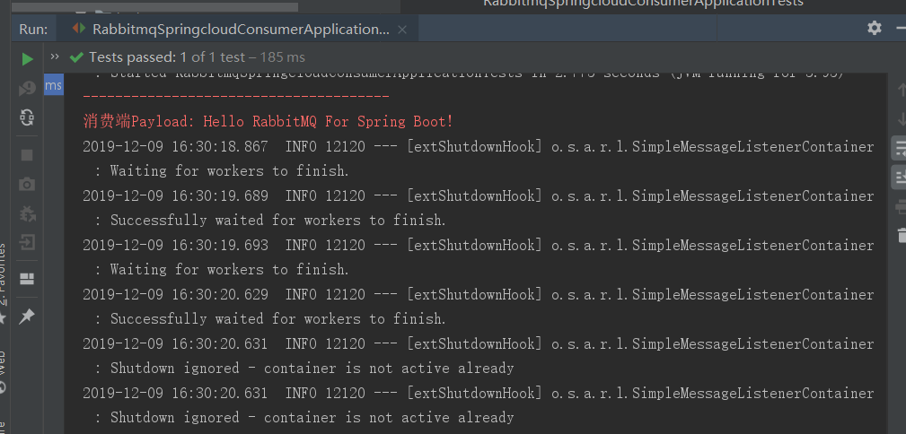The height and width of the screenshot is (434, 906).
Task: Click RabbitmqSpringcloudConsumerApplicationTests title above panel
Action: click(643, 3)
